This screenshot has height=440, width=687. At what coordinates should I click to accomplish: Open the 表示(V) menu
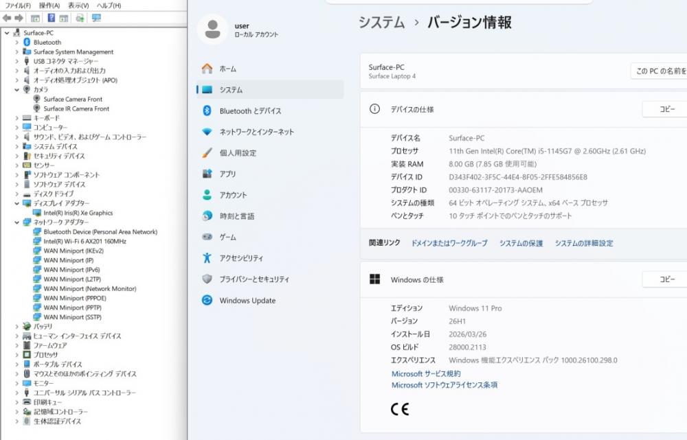78,5
